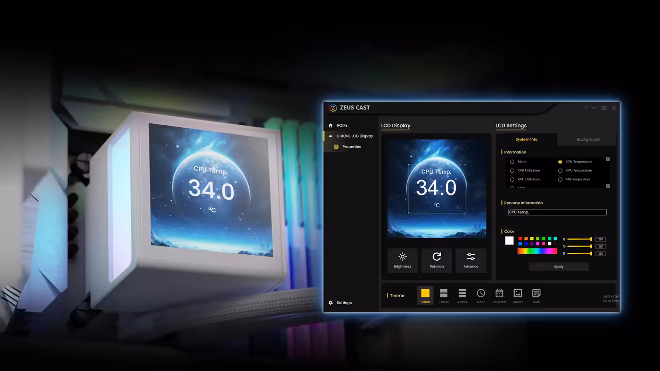Click the B value box

point(601,254)
